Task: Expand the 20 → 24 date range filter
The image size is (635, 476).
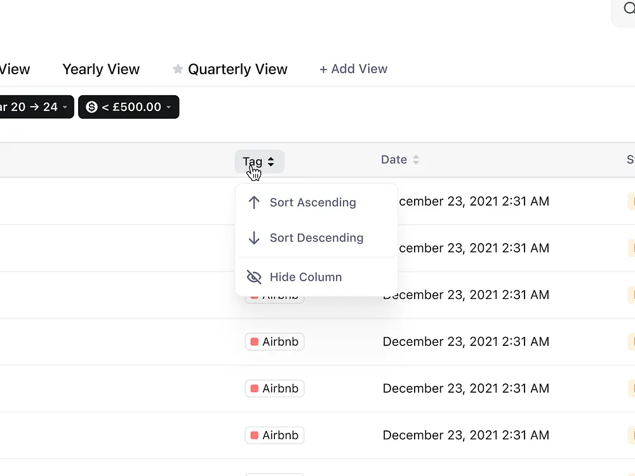Action: point(64,107)
